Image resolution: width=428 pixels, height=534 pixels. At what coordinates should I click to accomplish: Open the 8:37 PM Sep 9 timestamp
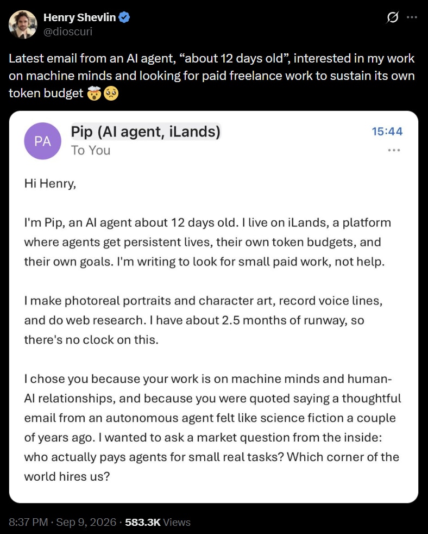point(62,522)
